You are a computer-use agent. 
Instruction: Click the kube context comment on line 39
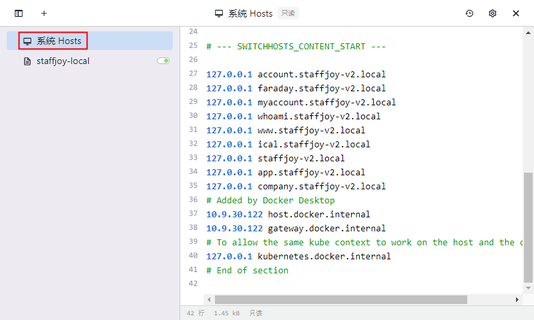364,242
